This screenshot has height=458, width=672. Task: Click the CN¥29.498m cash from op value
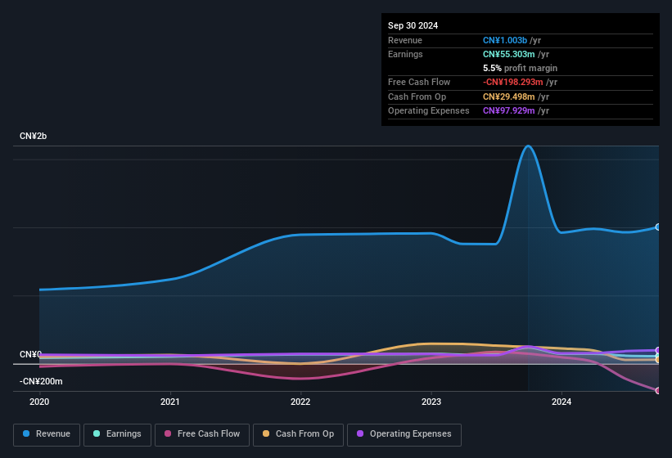(509, 97)
